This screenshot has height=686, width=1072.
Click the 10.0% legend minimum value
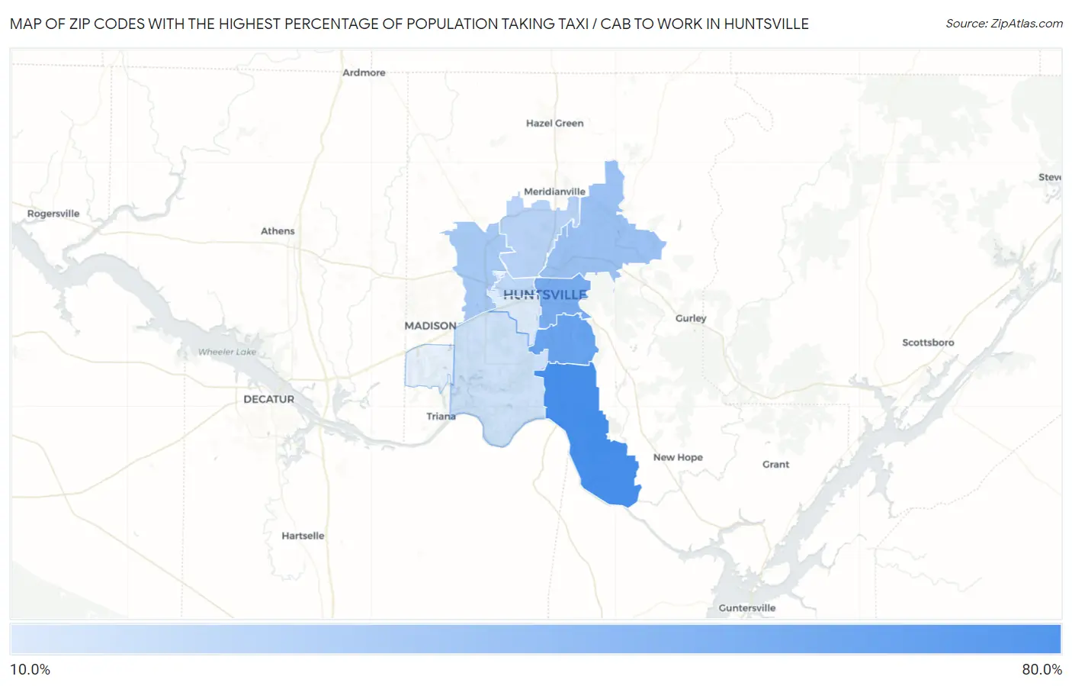[x=30, y=670]
